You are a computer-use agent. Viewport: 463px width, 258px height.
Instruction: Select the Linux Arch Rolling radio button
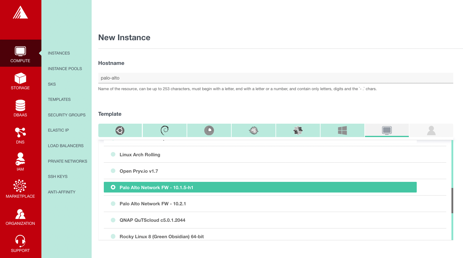[113, 154]
